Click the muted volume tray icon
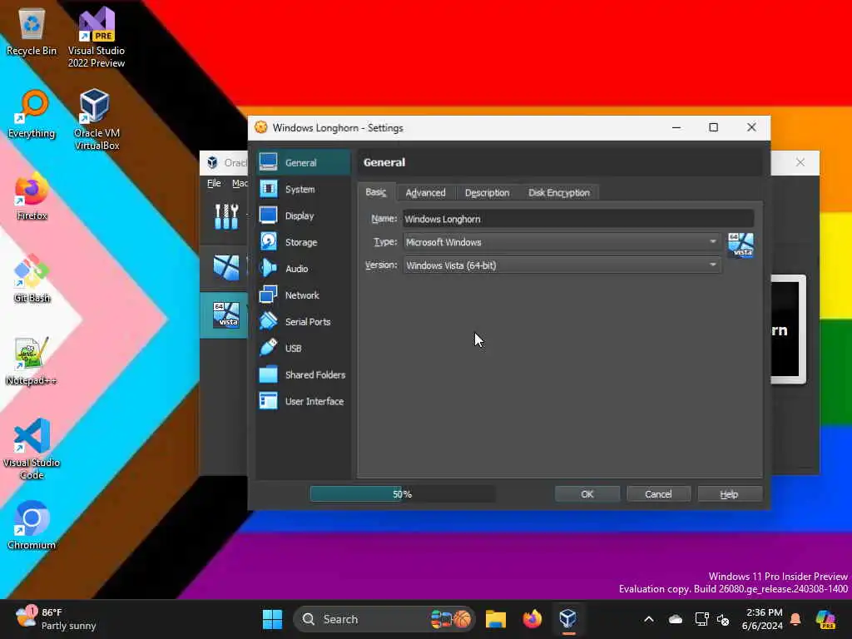 pyautogui.click(x=723, y=619)
